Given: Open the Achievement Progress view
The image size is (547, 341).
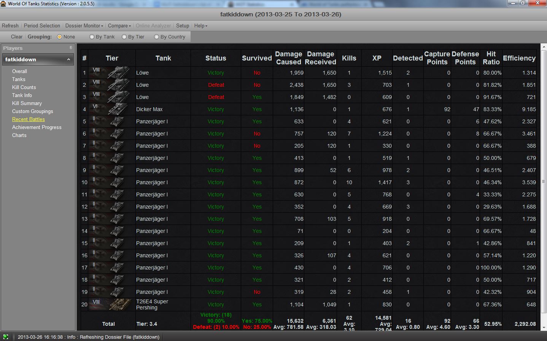Looking at the screenshot, I should 37,127.
